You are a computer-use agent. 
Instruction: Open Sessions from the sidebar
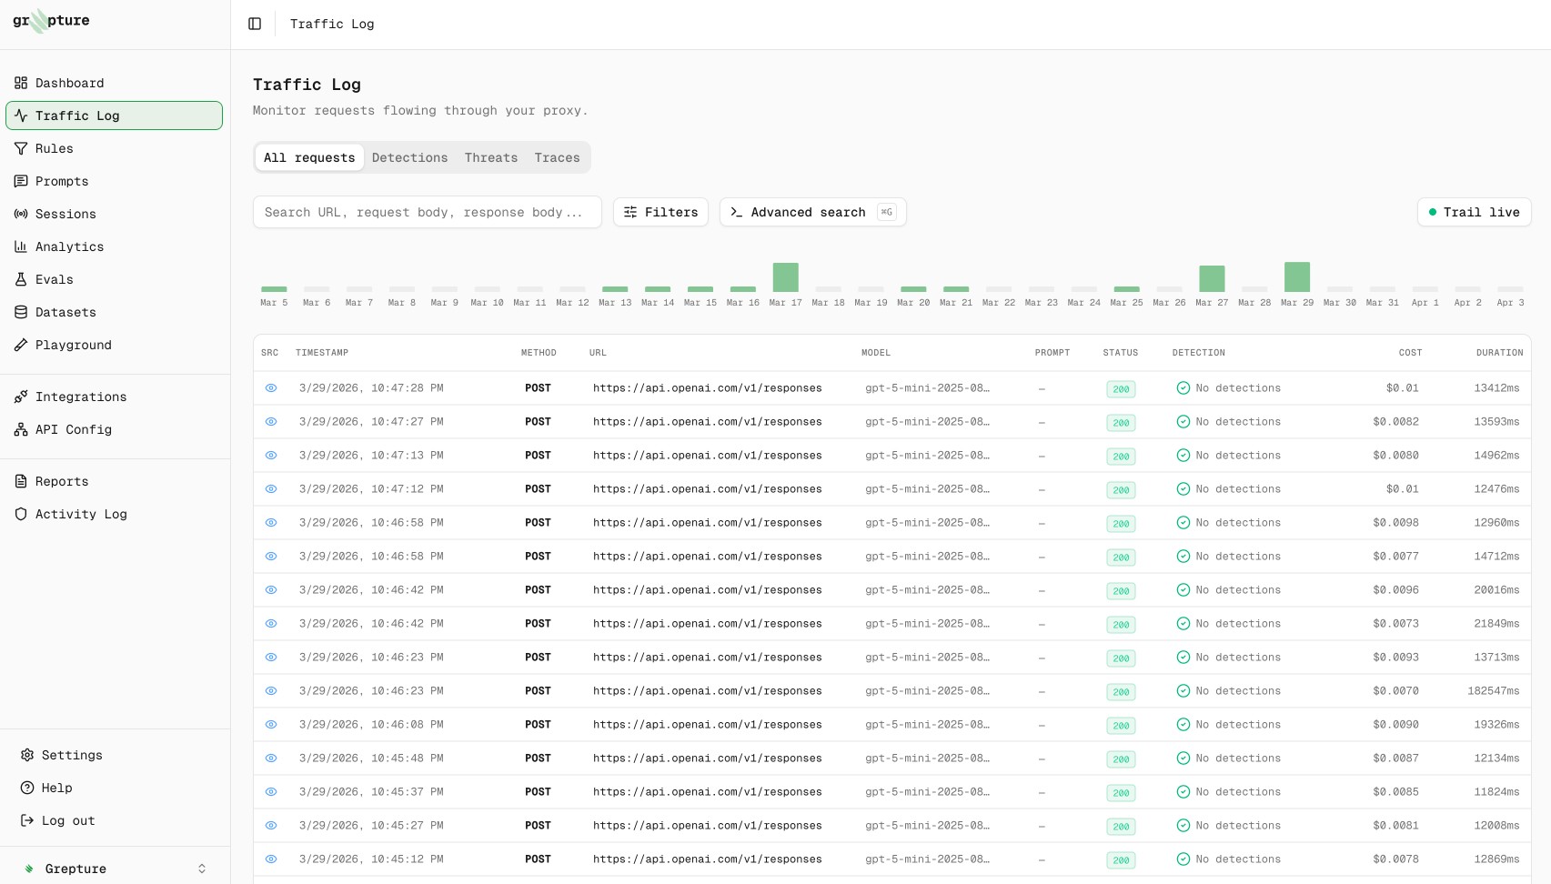[x=114, y=214]
